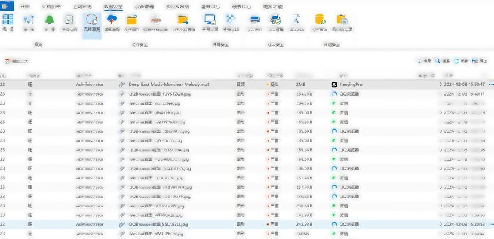Click QQ浏览器 text in S5LA83LI.jpg row
Screen dimensions: 494x239
pyautogui.click(x=349, y=225)
